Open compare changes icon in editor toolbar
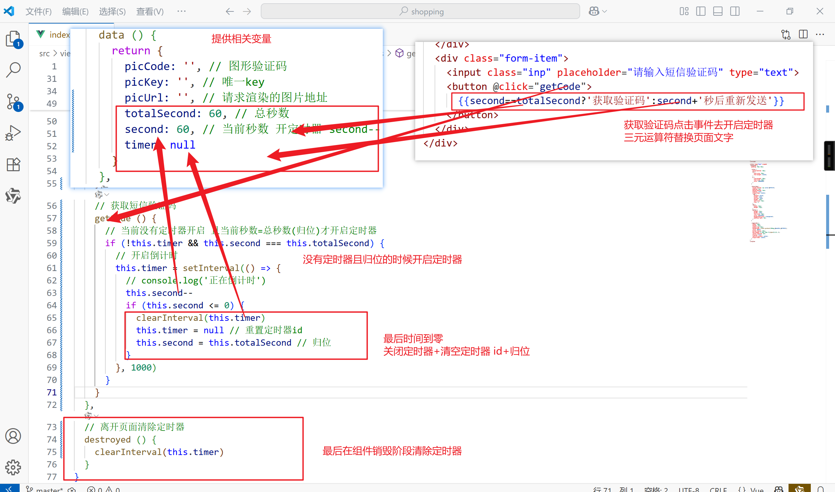Viewport: 835px width, 492px height. click(x=786, y=34)
